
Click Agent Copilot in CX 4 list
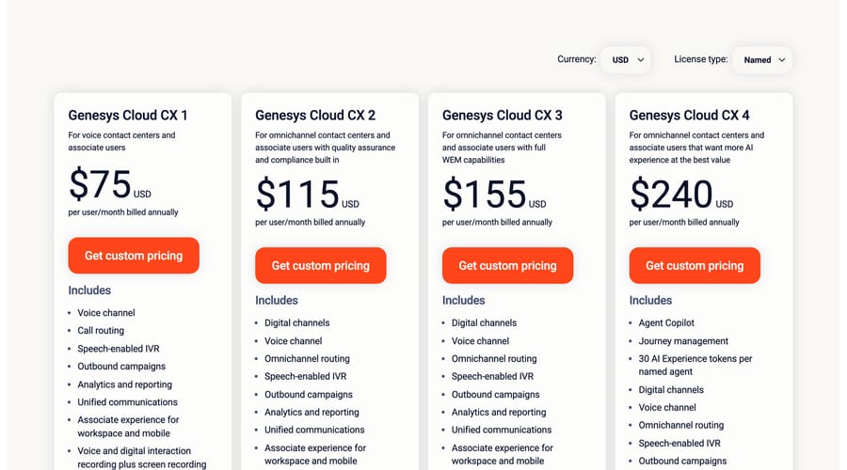point(666,322)
